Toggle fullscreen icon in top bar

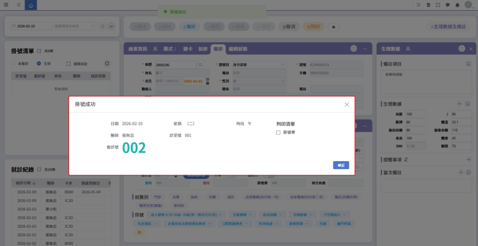coord(438,5)
